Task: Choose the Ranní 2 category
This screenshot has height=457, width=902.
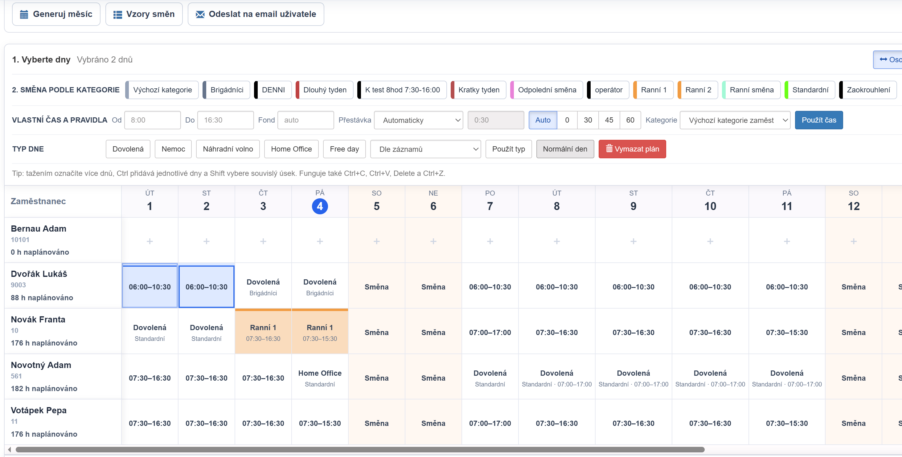Action: pyautogui.click(x=698, y=90)
